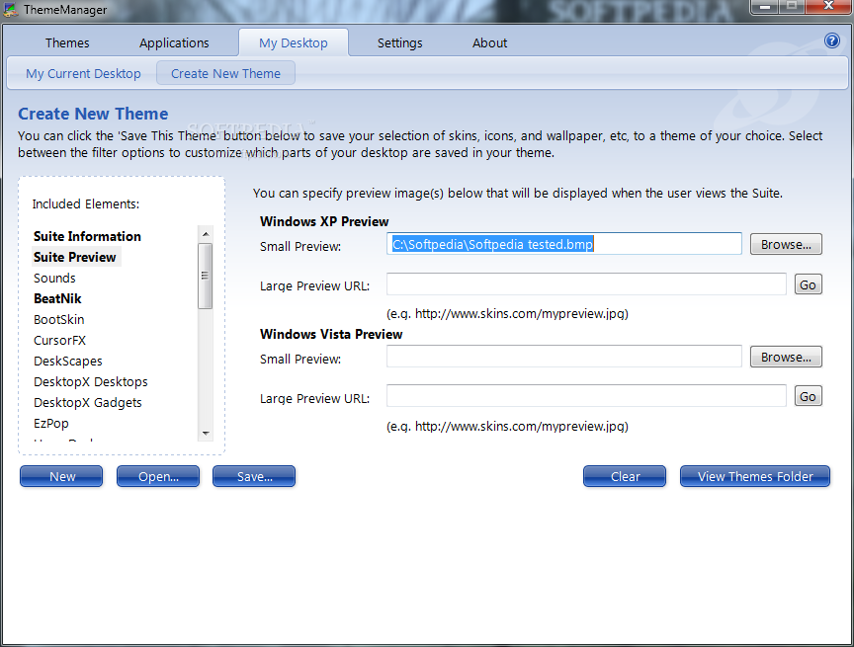Click the ThemeManager title bar icon
This screenshot has height=647, width=854.
[10, 9]
